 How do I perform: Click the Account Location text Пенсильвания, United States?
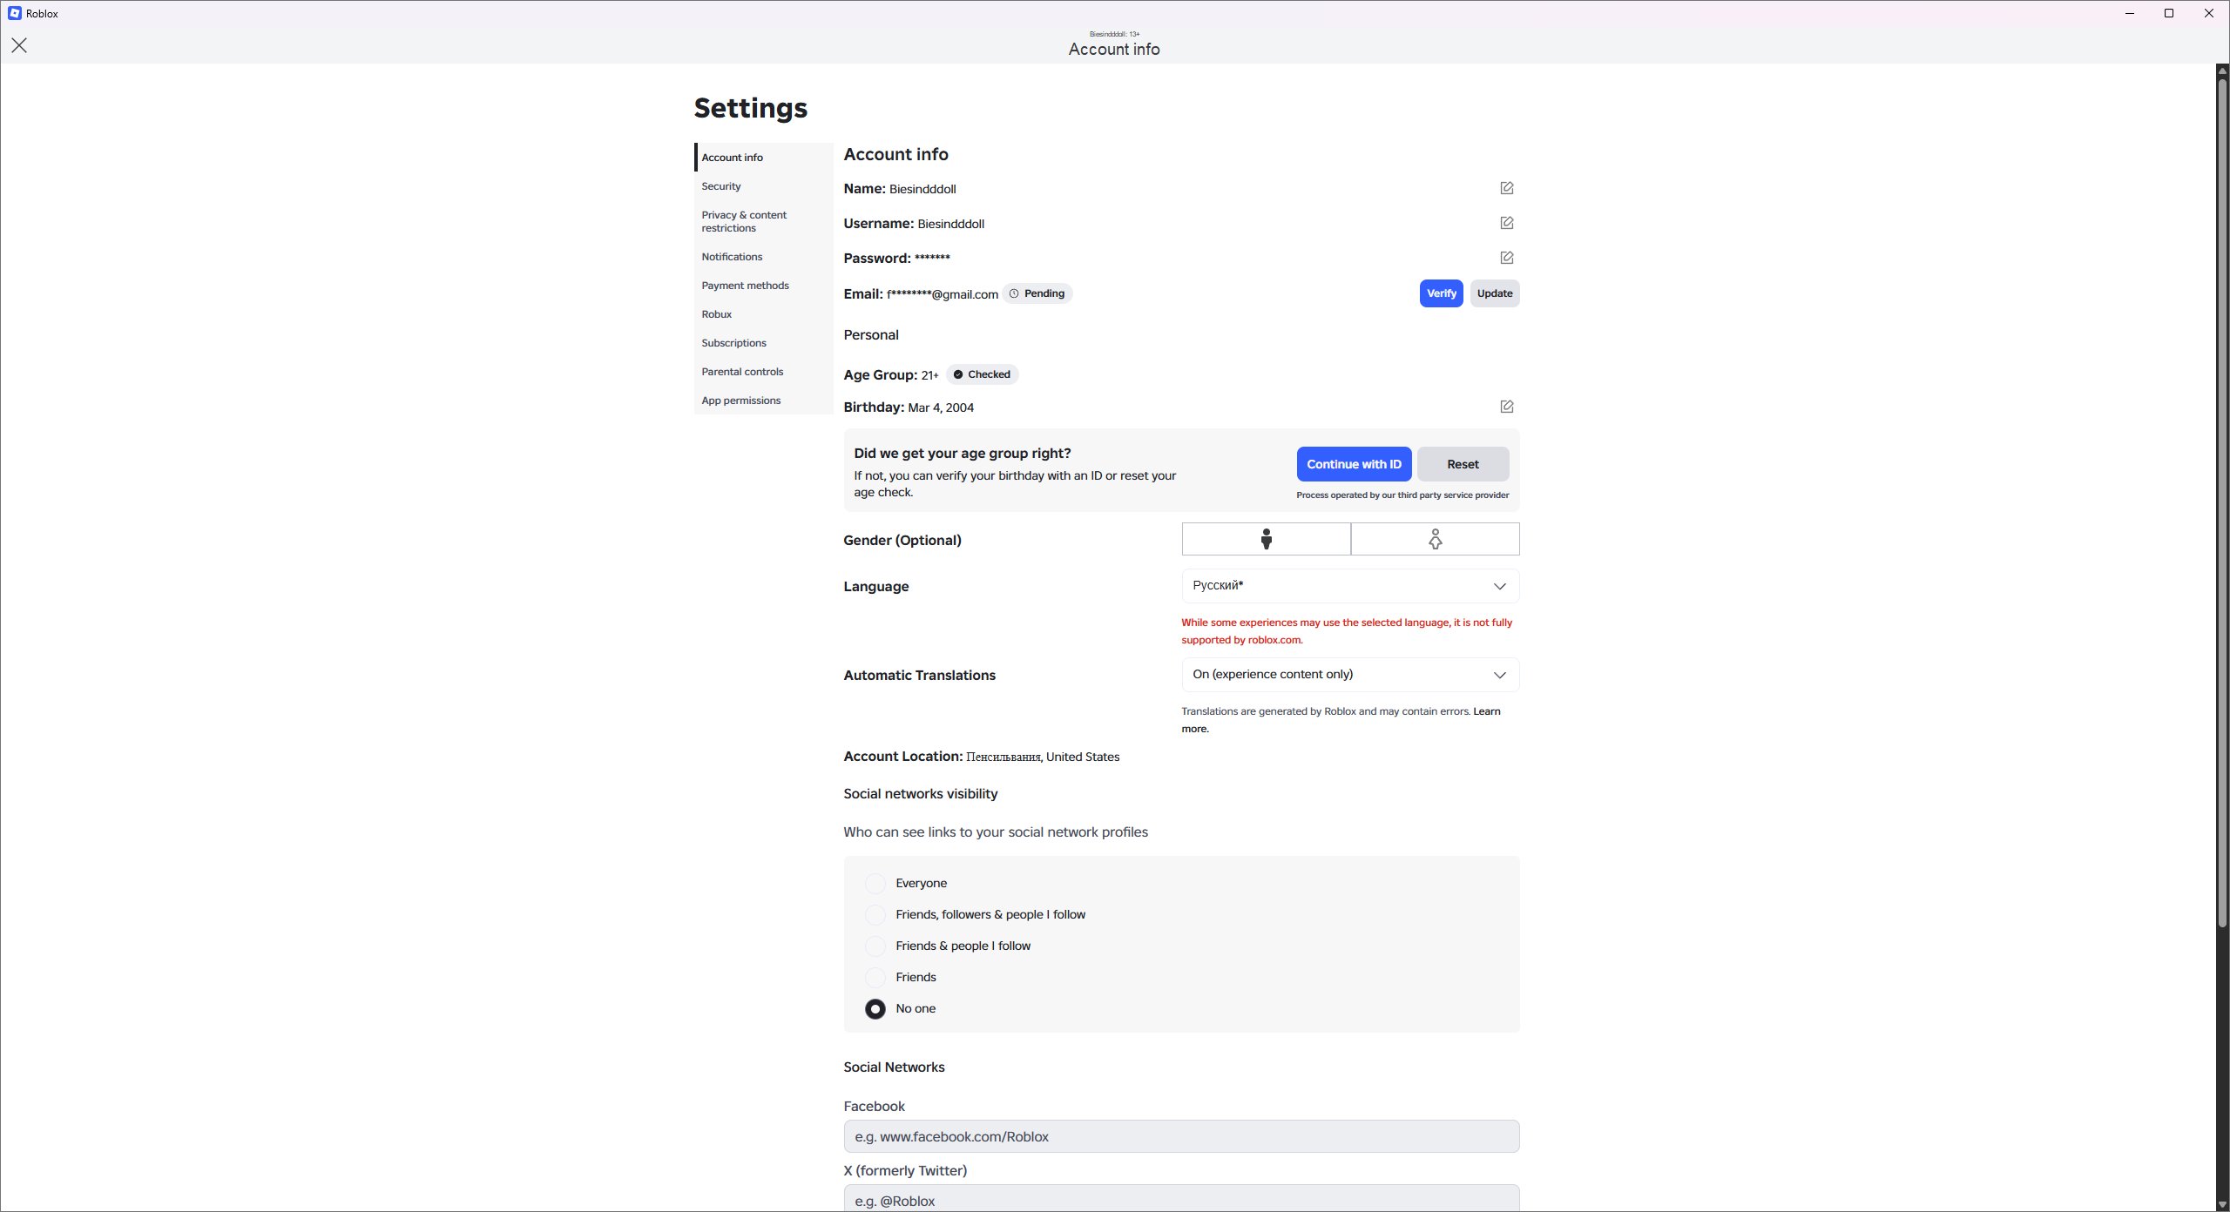(x=1043, y=757)
